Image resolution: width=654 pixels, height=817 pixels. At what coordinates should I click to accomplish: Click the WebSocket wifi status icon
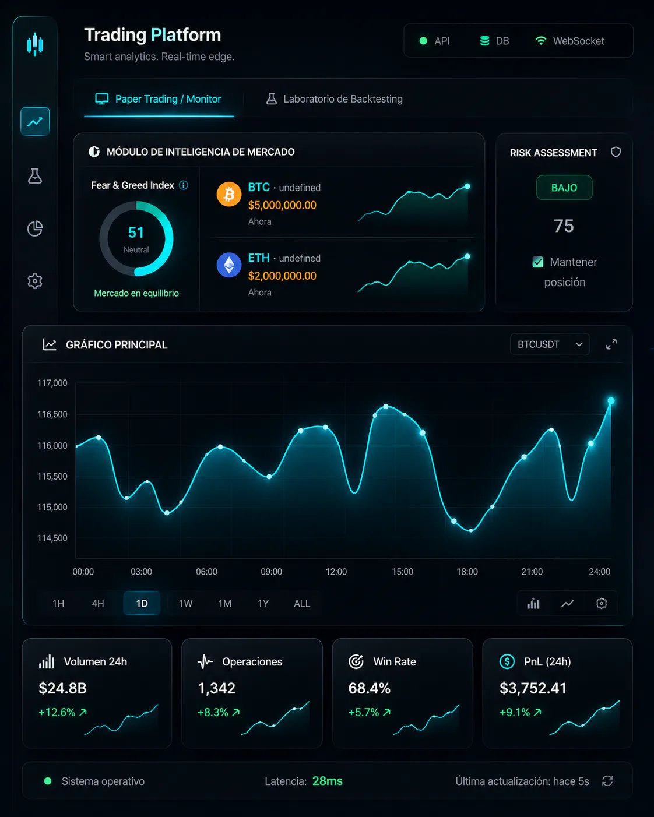[541, 41]
